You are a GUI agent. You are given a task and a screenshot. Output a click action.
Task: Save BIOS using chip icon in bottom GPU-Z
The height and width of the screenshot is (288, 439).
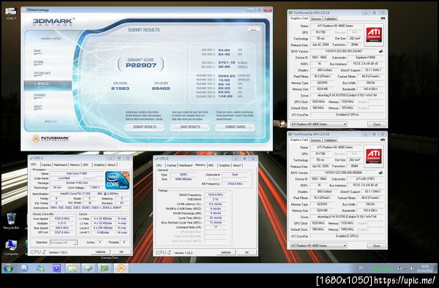(x=380, y=173)
